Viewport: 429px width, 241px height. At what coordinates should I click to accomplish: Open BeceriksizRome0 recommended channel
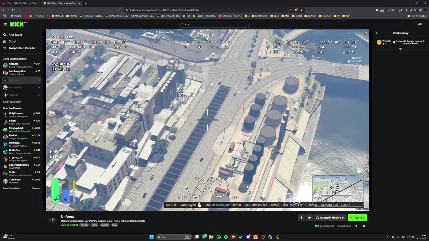point(21,166)
